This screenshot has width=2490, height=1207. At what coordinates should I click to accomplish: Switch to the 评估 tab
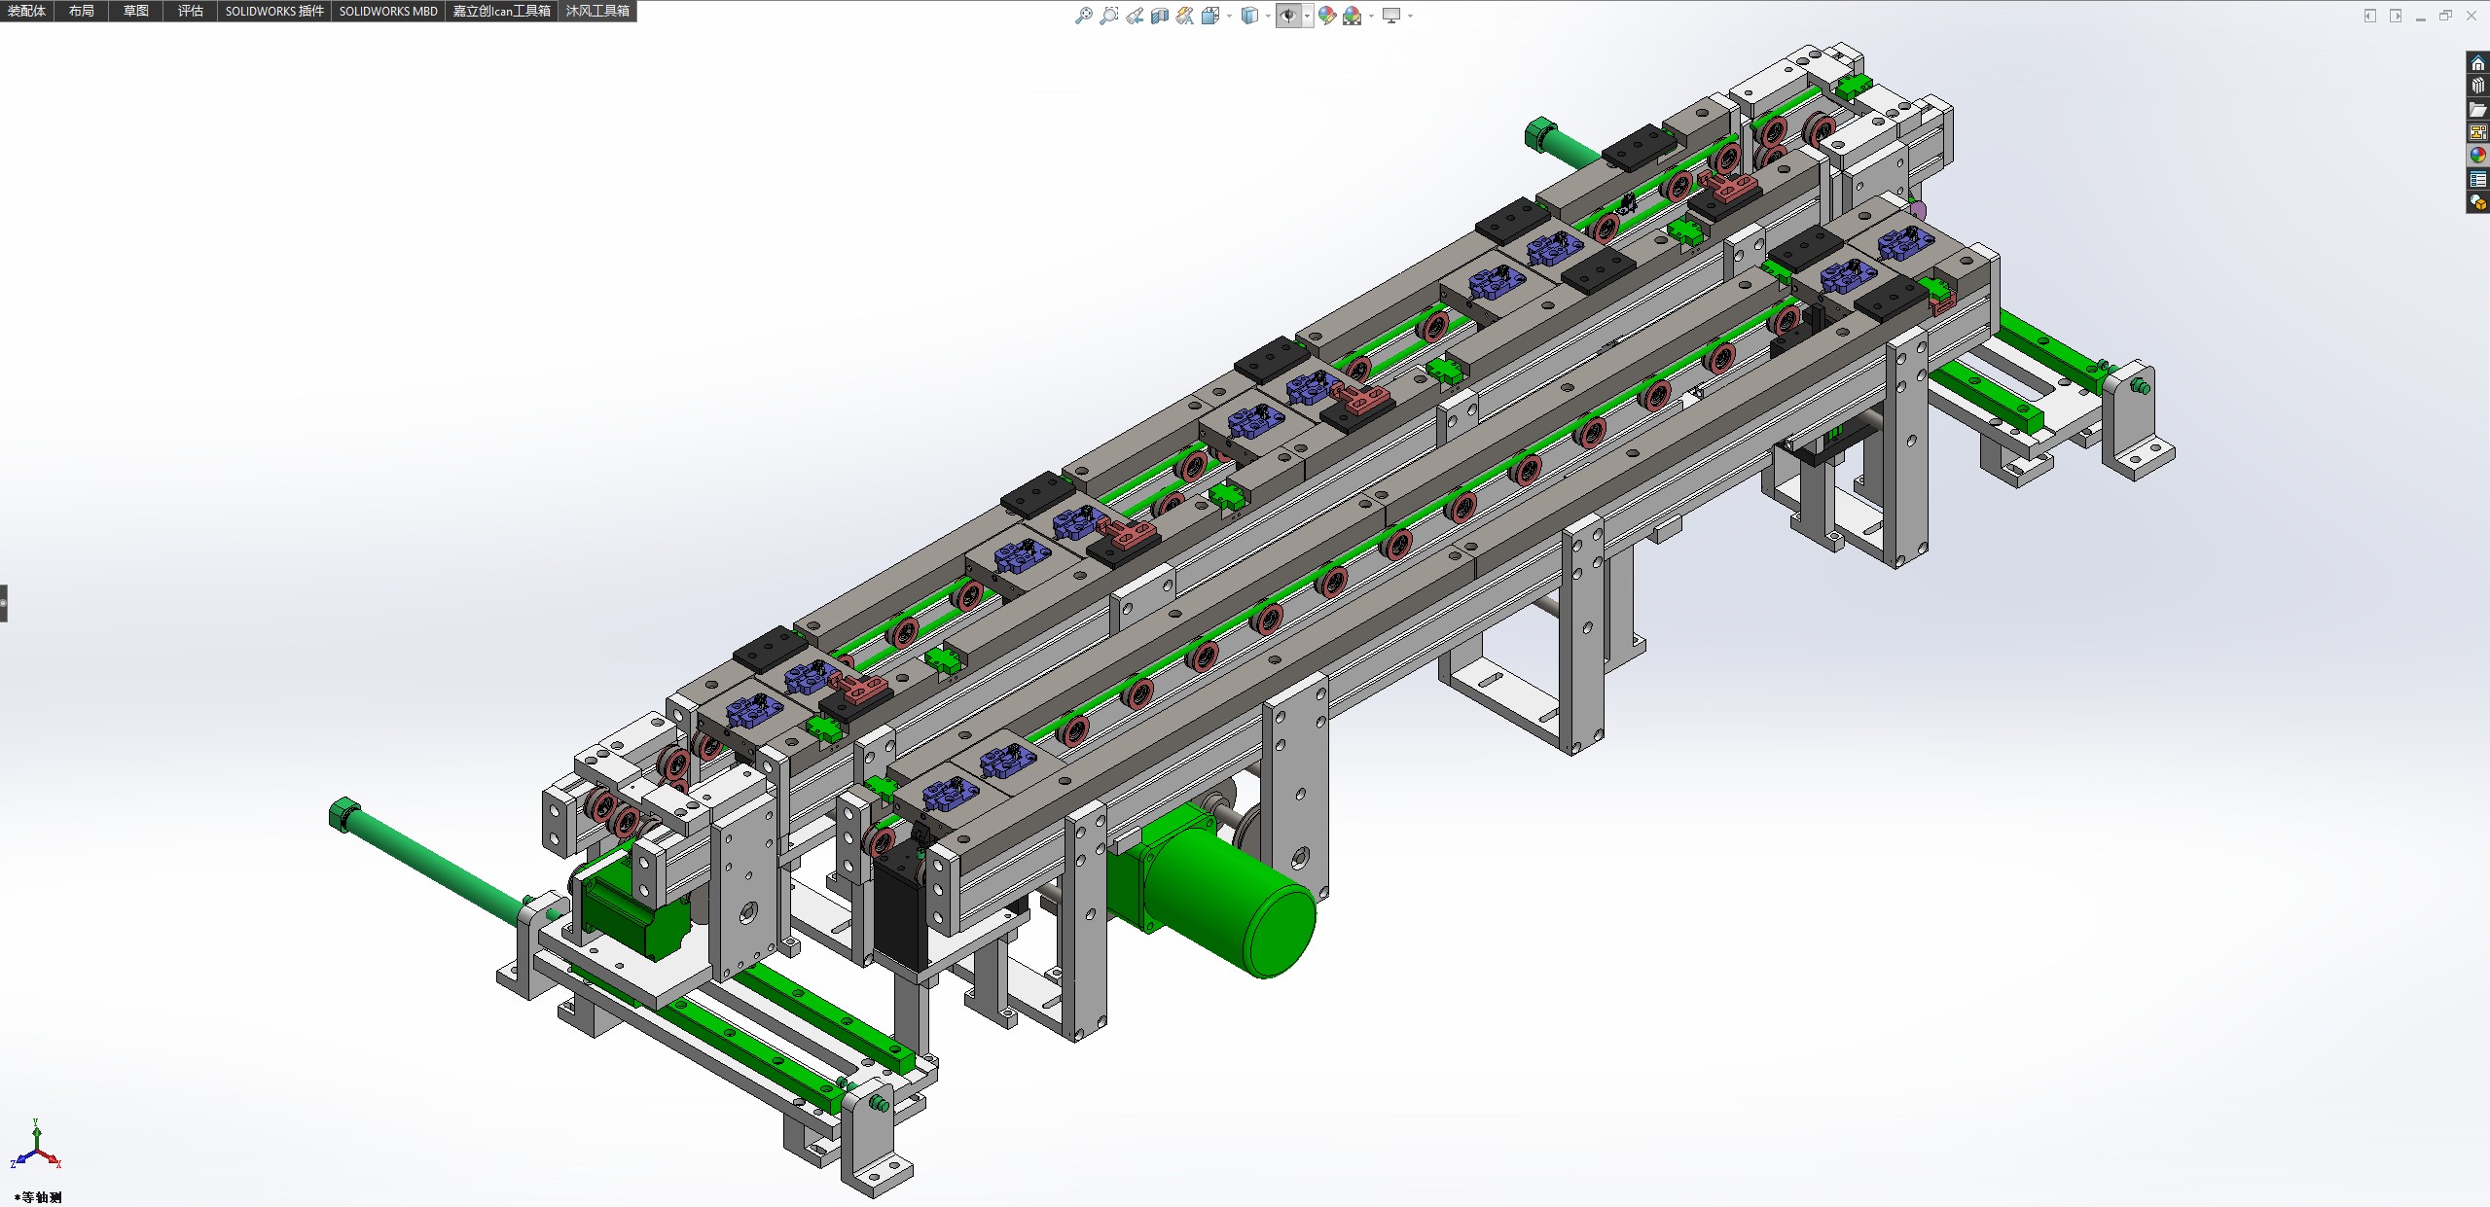(x=190, y=11)
